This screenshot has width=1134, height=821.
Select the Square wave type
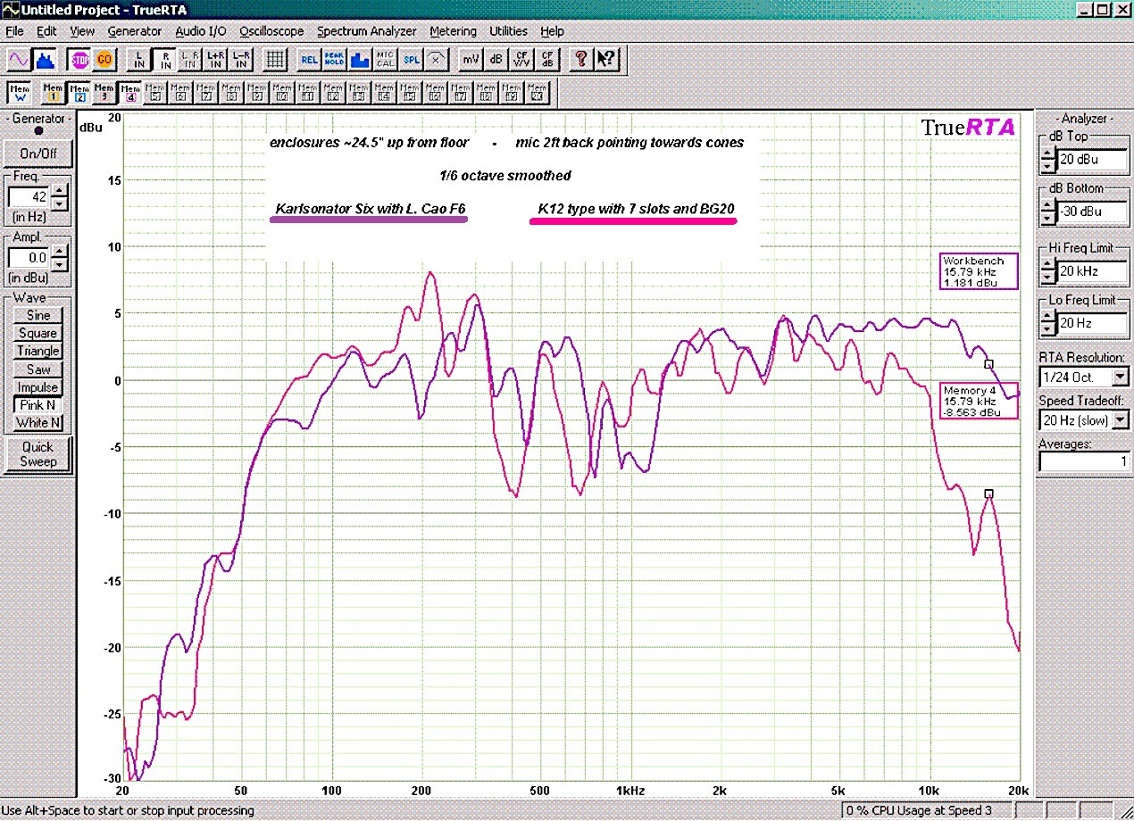coord(38,333)
